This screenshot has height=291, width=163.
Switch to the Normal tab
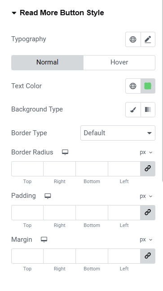click(x=47, y=63)
